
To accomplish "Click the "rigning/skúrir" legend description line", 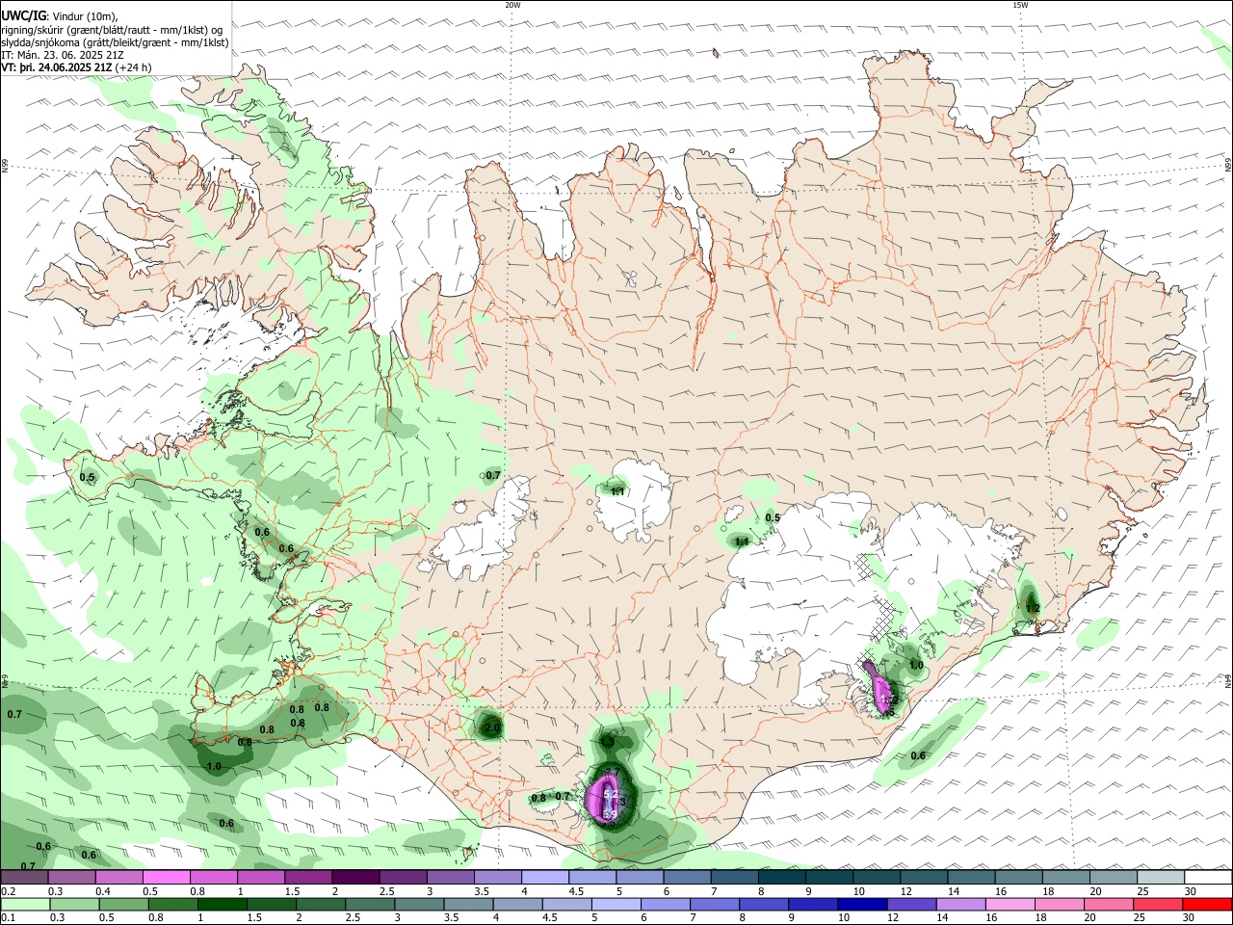I will 112,30.
